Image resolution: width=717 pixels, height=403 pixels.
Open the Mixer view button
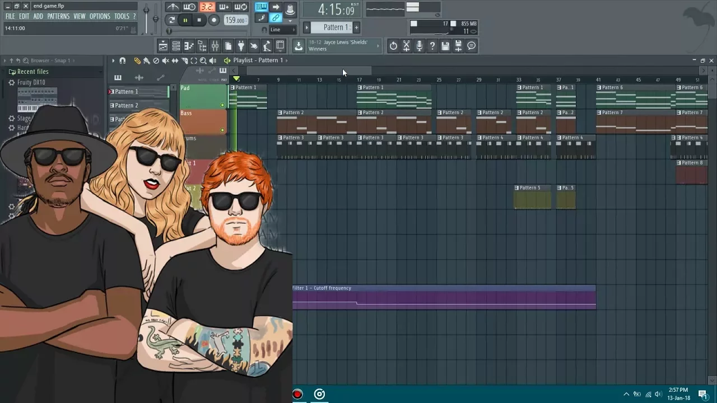click(x=215, y=46)
